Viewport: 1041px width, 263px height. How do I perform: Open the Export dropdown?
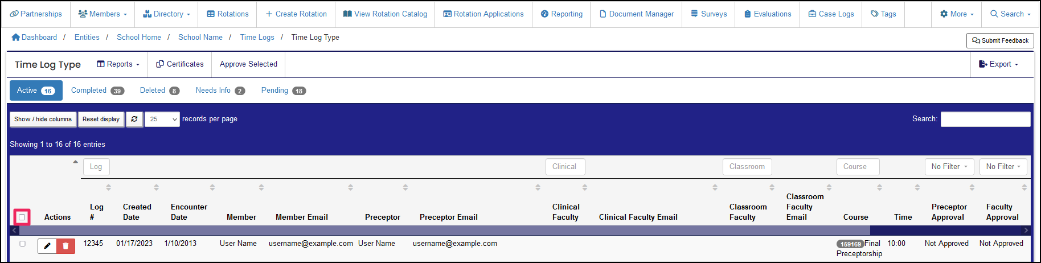pyautogui.click(x=998, y=64)
